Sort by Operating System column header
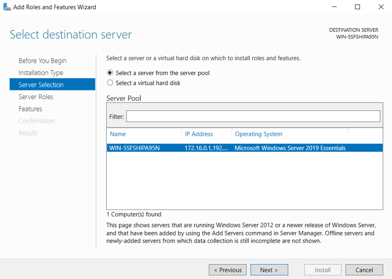Screen dimensions: 392x279 258,134
